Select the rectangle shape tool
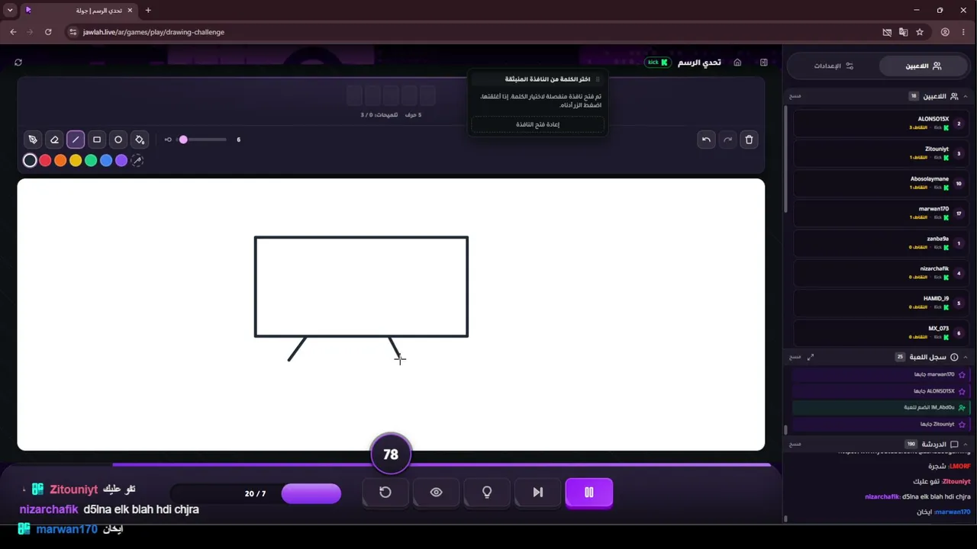977x549 pixels. (x=97, y=140)
